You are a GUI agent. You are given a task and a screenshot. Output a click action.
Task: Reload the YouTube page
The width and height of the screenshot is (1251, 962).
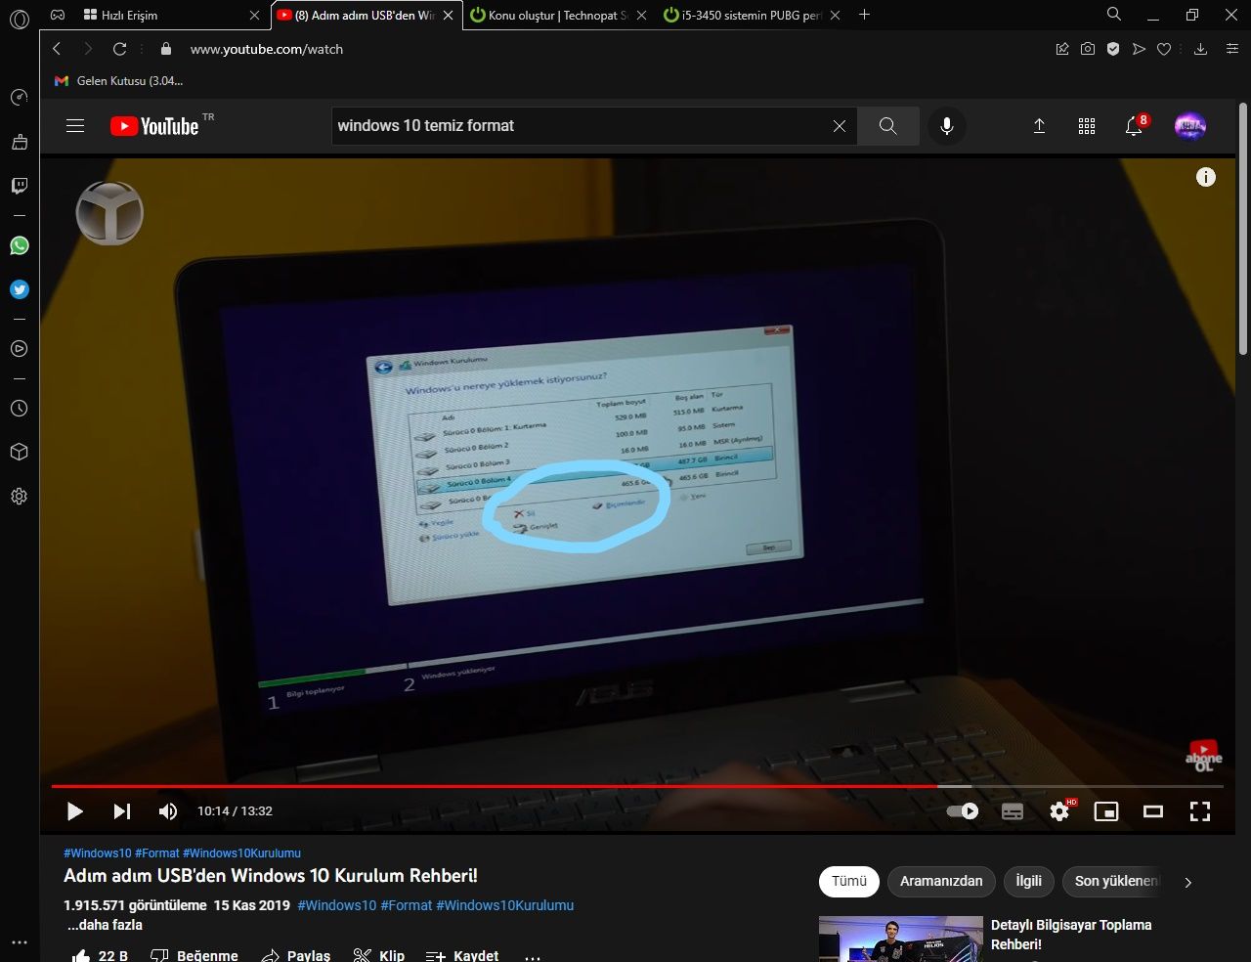[119, 49]
